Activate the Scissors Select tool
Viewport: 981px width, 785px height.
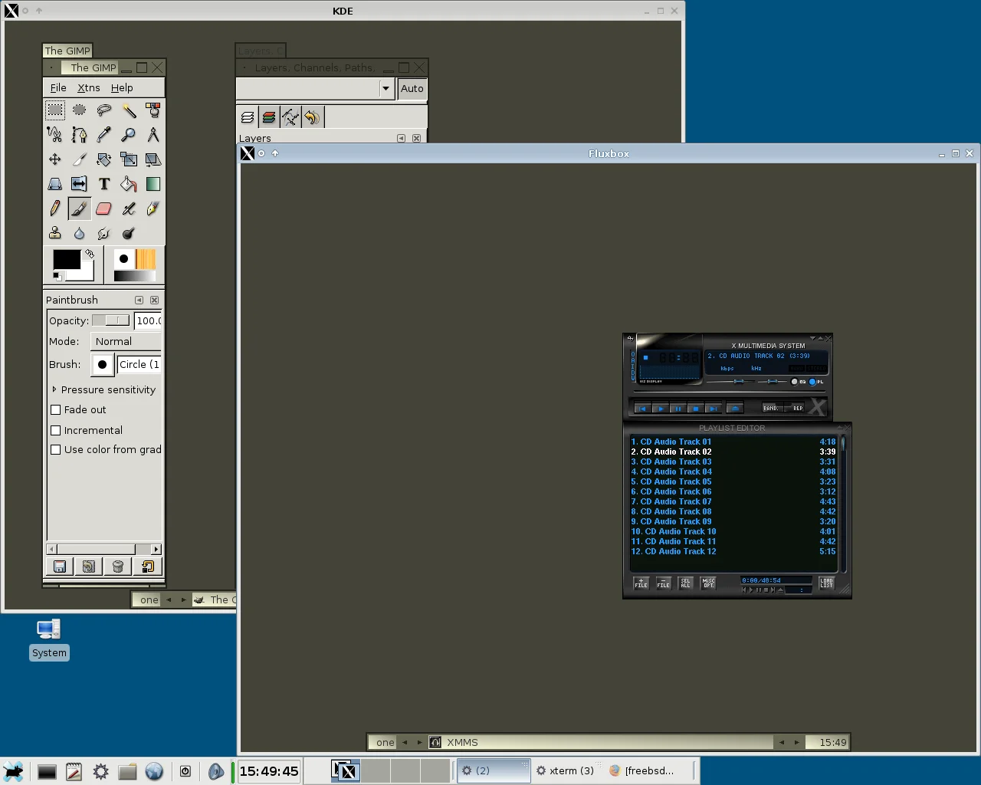tap(55, 135)
